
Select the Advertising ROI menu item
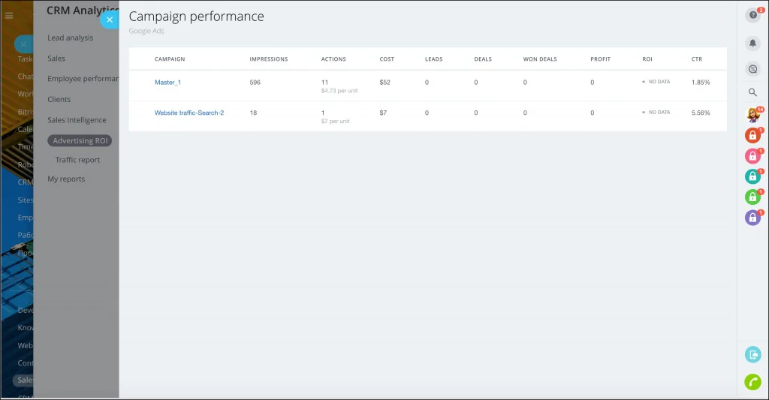tap(80, 140)
